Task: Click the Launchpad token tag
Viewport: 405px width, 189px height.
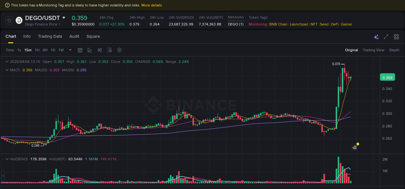Action: click(x=299, y=24)
